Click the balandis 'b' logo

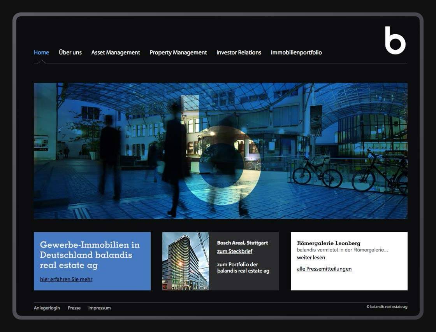pyautogui.click(x=395, y=41)
